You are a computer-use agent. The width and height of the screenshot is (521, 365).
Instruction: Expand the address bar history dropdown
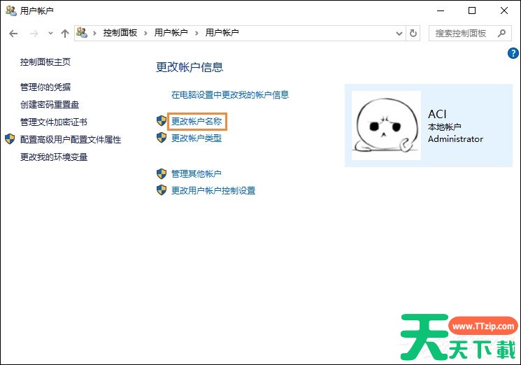click(399, 33)
